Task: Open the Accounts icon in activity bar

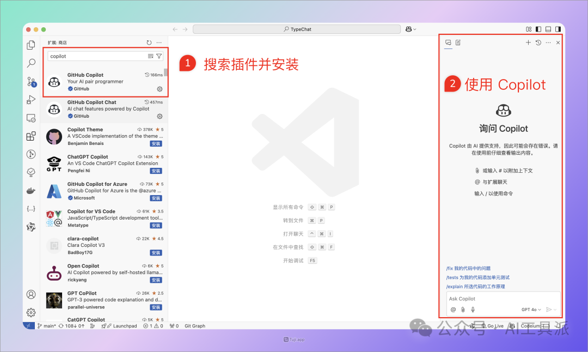Action: (x=31, y=295)
